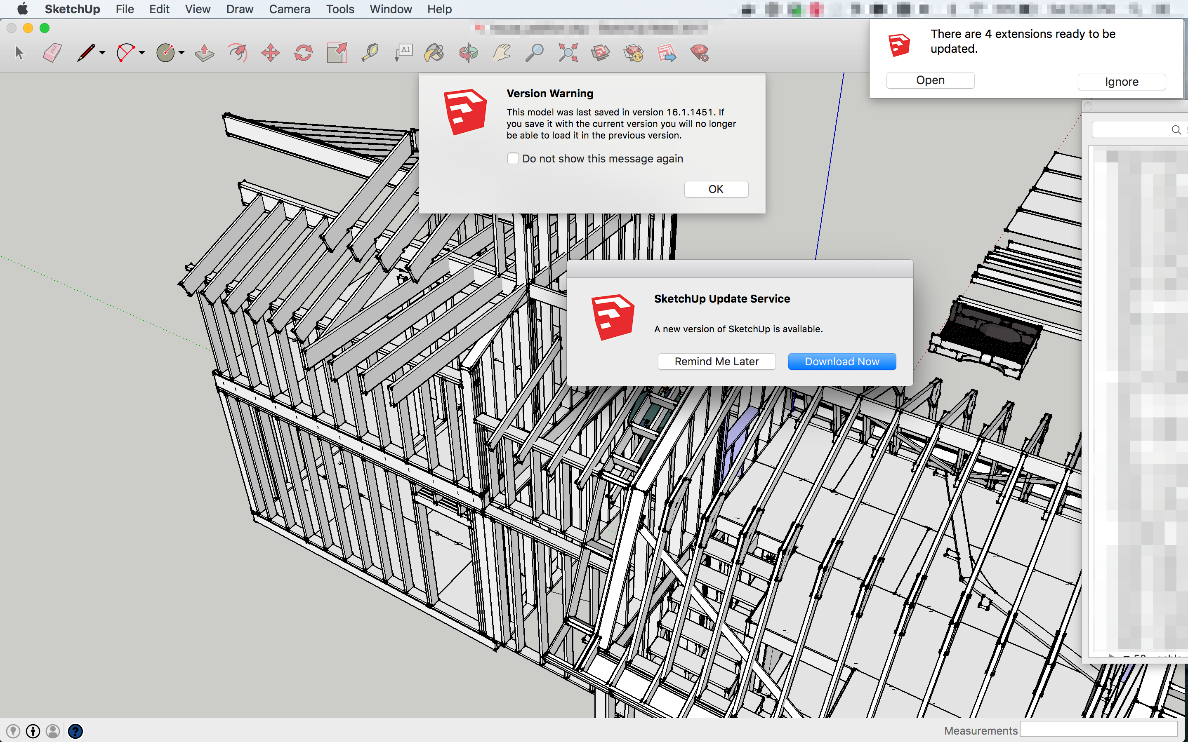This screenshot has height=742, width=1188.
Task: Click Remind Me Later button
Action: 716,362
